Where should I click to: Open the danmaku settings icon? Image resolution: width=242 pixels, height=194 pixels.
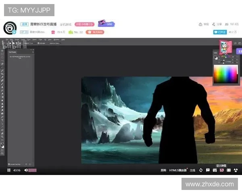click(x=215, y=170)
